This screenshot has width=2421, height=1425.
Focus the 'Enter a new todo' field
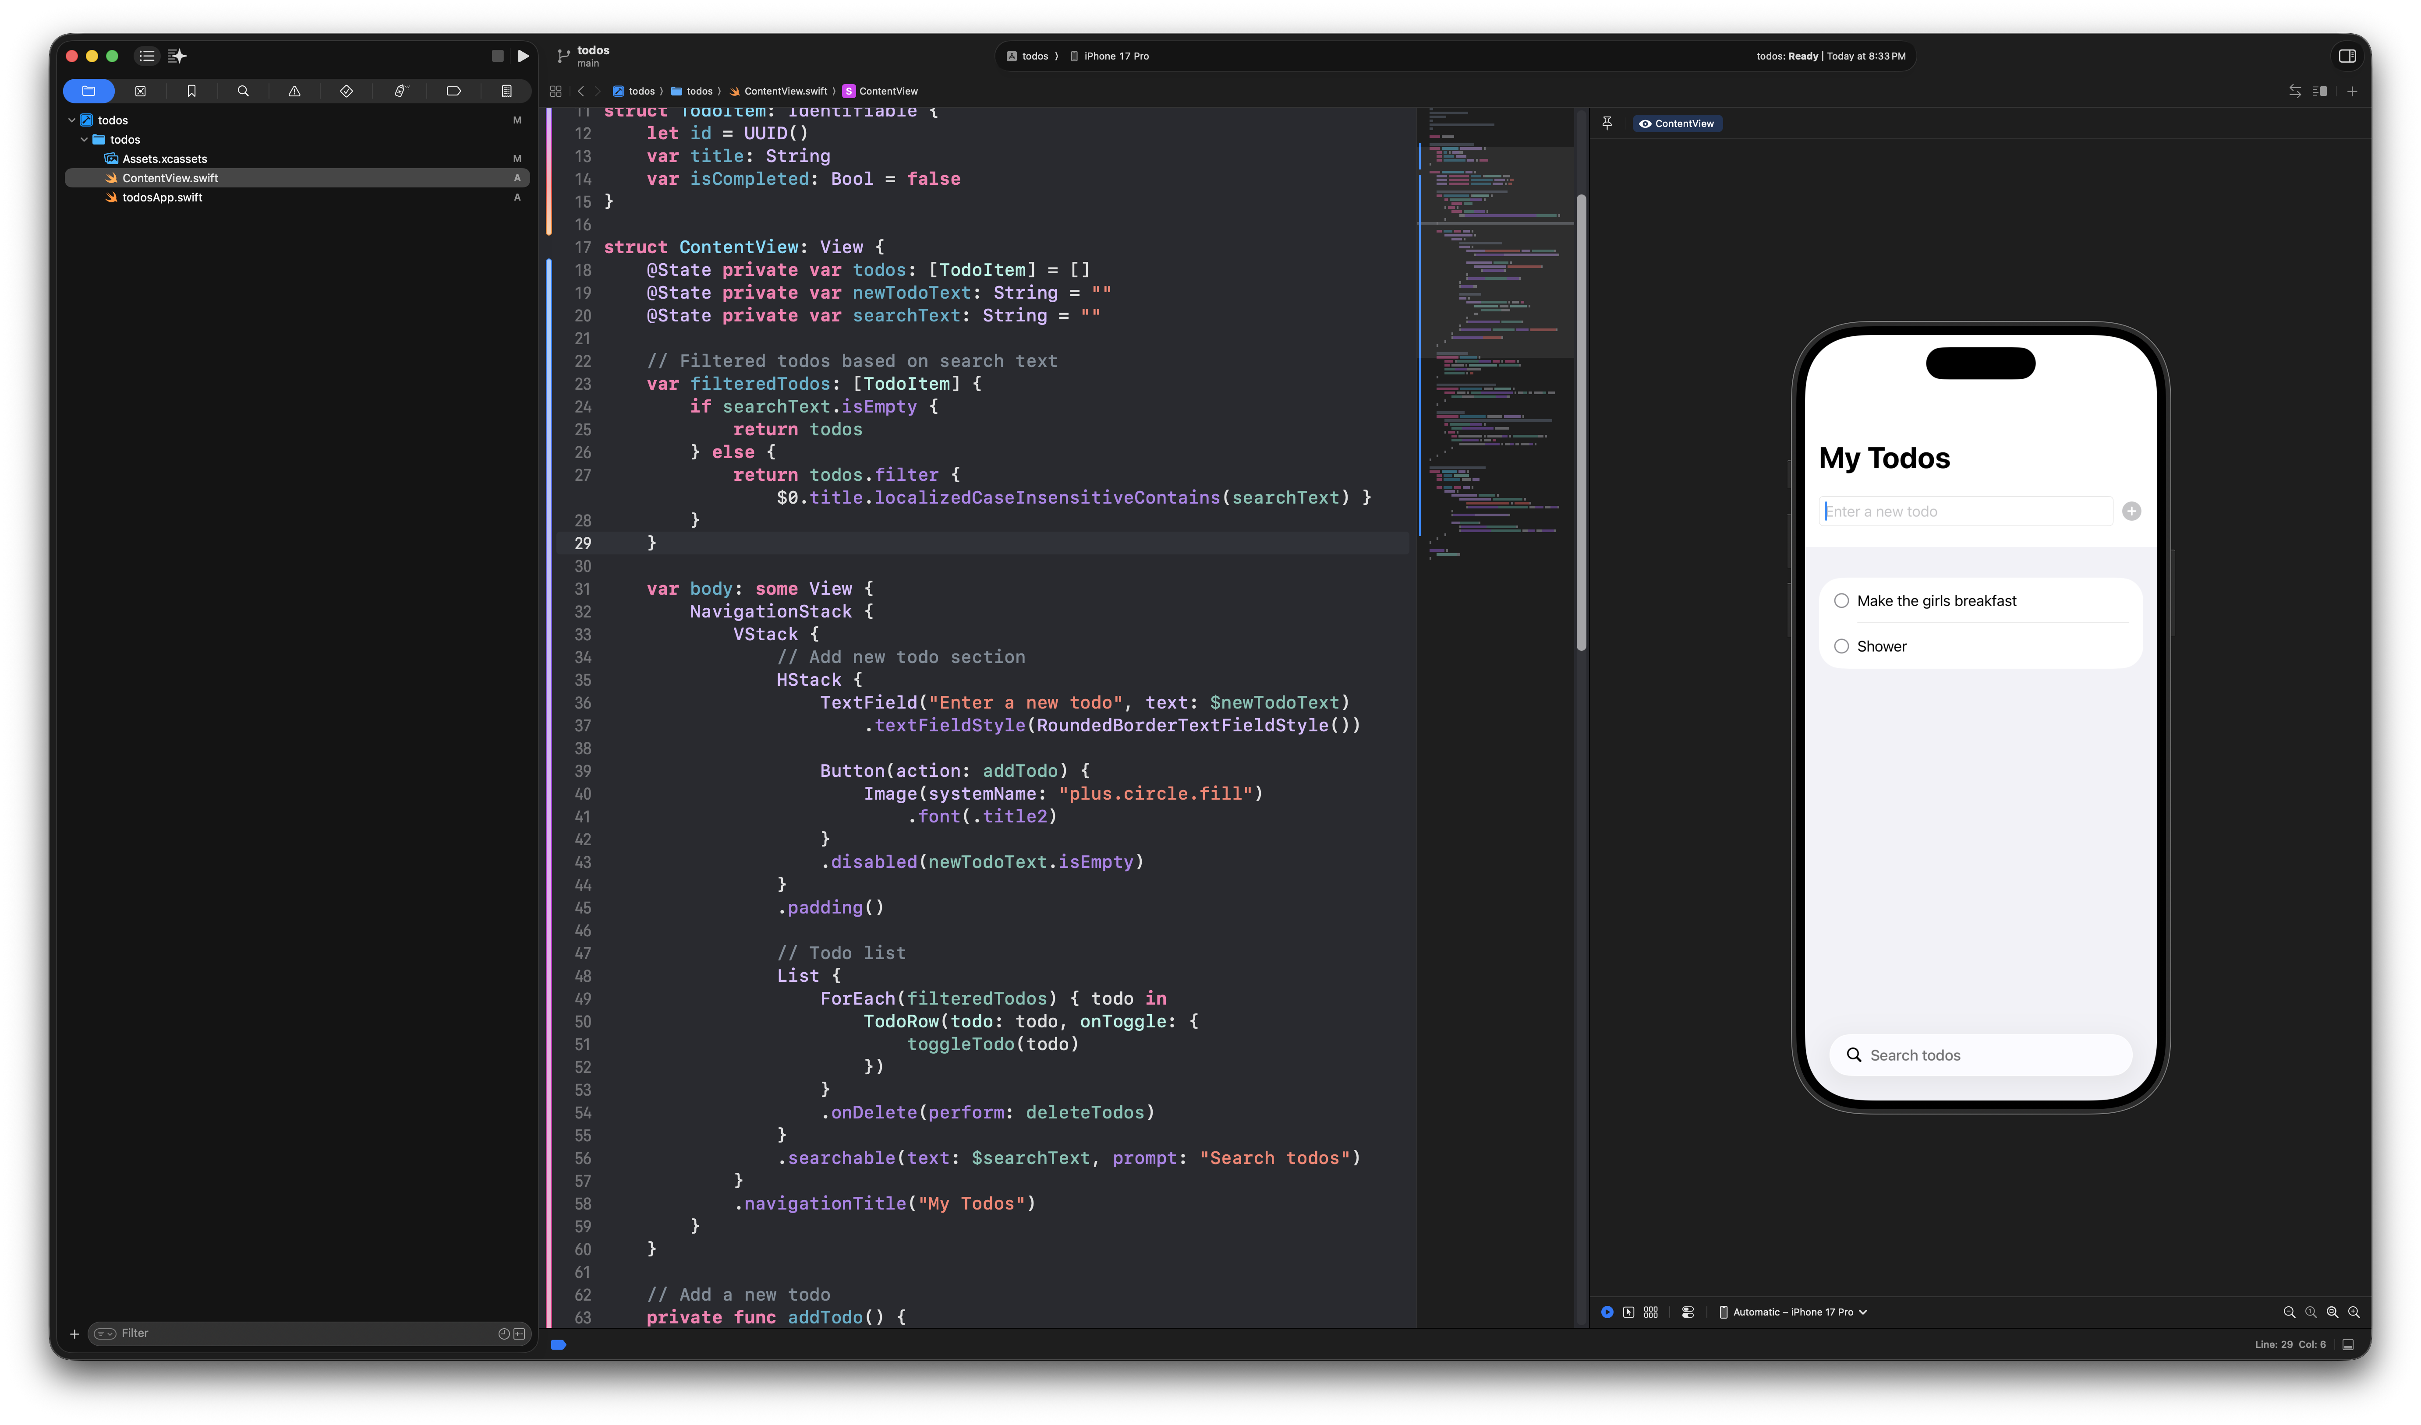pos(1966,512)
